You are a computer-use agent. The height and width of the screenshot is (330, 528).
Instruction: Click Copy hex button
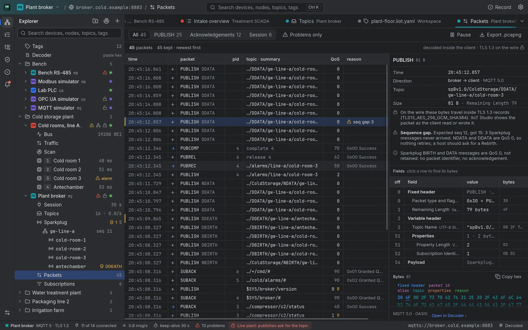pos(508,276)
